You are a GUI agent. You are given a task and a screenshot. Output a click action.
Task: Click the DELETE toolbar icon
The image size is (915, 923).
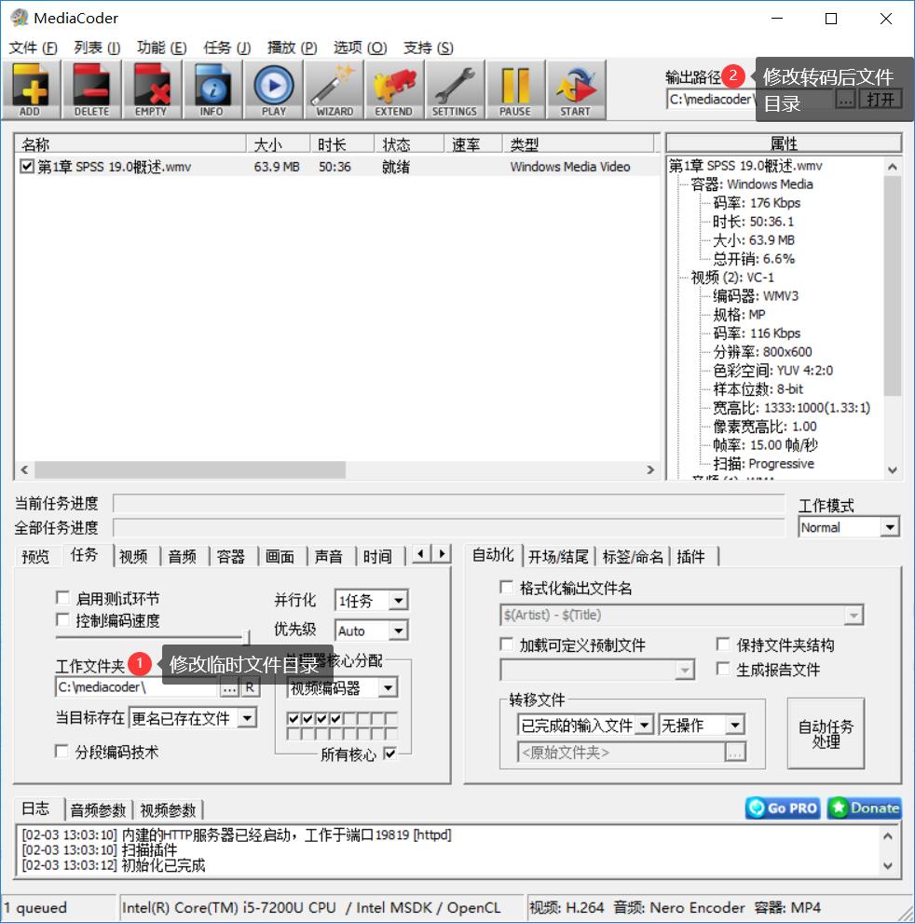click(x=91, y=89)
